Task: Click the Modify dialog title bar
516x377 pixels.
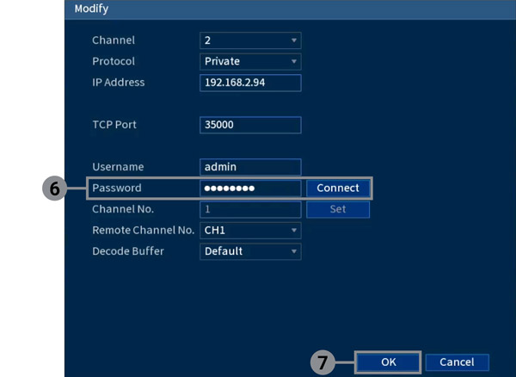Action: (x=284, y=9)
